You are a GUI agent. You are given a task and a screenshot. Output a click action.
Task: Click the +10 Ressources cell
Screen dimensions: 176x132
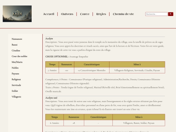click(66, 70)
